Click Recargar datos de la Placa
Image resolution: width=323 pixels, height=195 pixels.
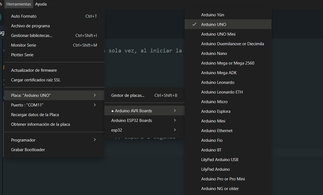[x=54, y=115]
